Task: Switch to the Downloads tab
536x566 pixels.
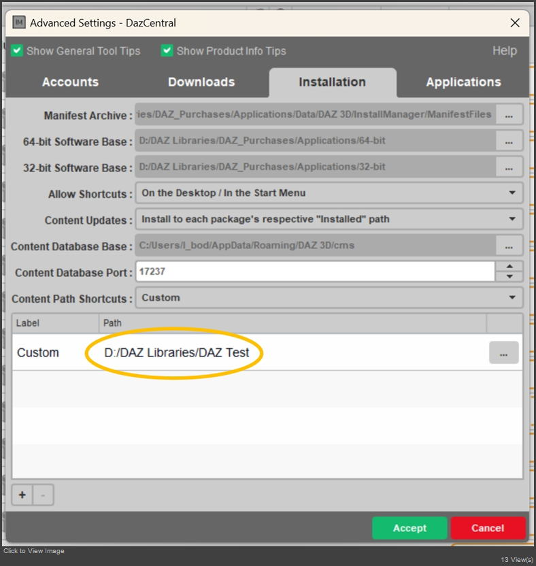Action: [201, 82]
